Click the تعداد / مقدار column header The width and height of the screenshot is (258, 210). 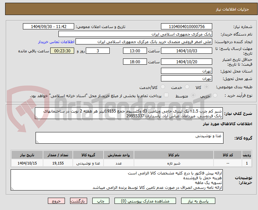58,155
